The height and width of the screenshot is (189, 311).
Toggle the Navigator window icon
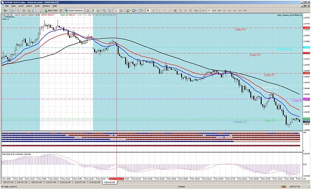(x=29, y=10)
